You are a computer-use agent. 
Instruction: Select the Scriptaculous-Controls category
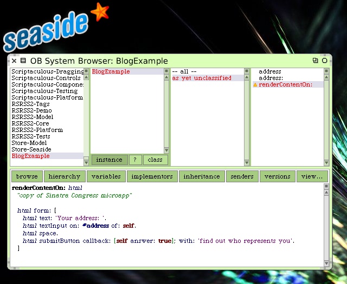click(47, 78)
